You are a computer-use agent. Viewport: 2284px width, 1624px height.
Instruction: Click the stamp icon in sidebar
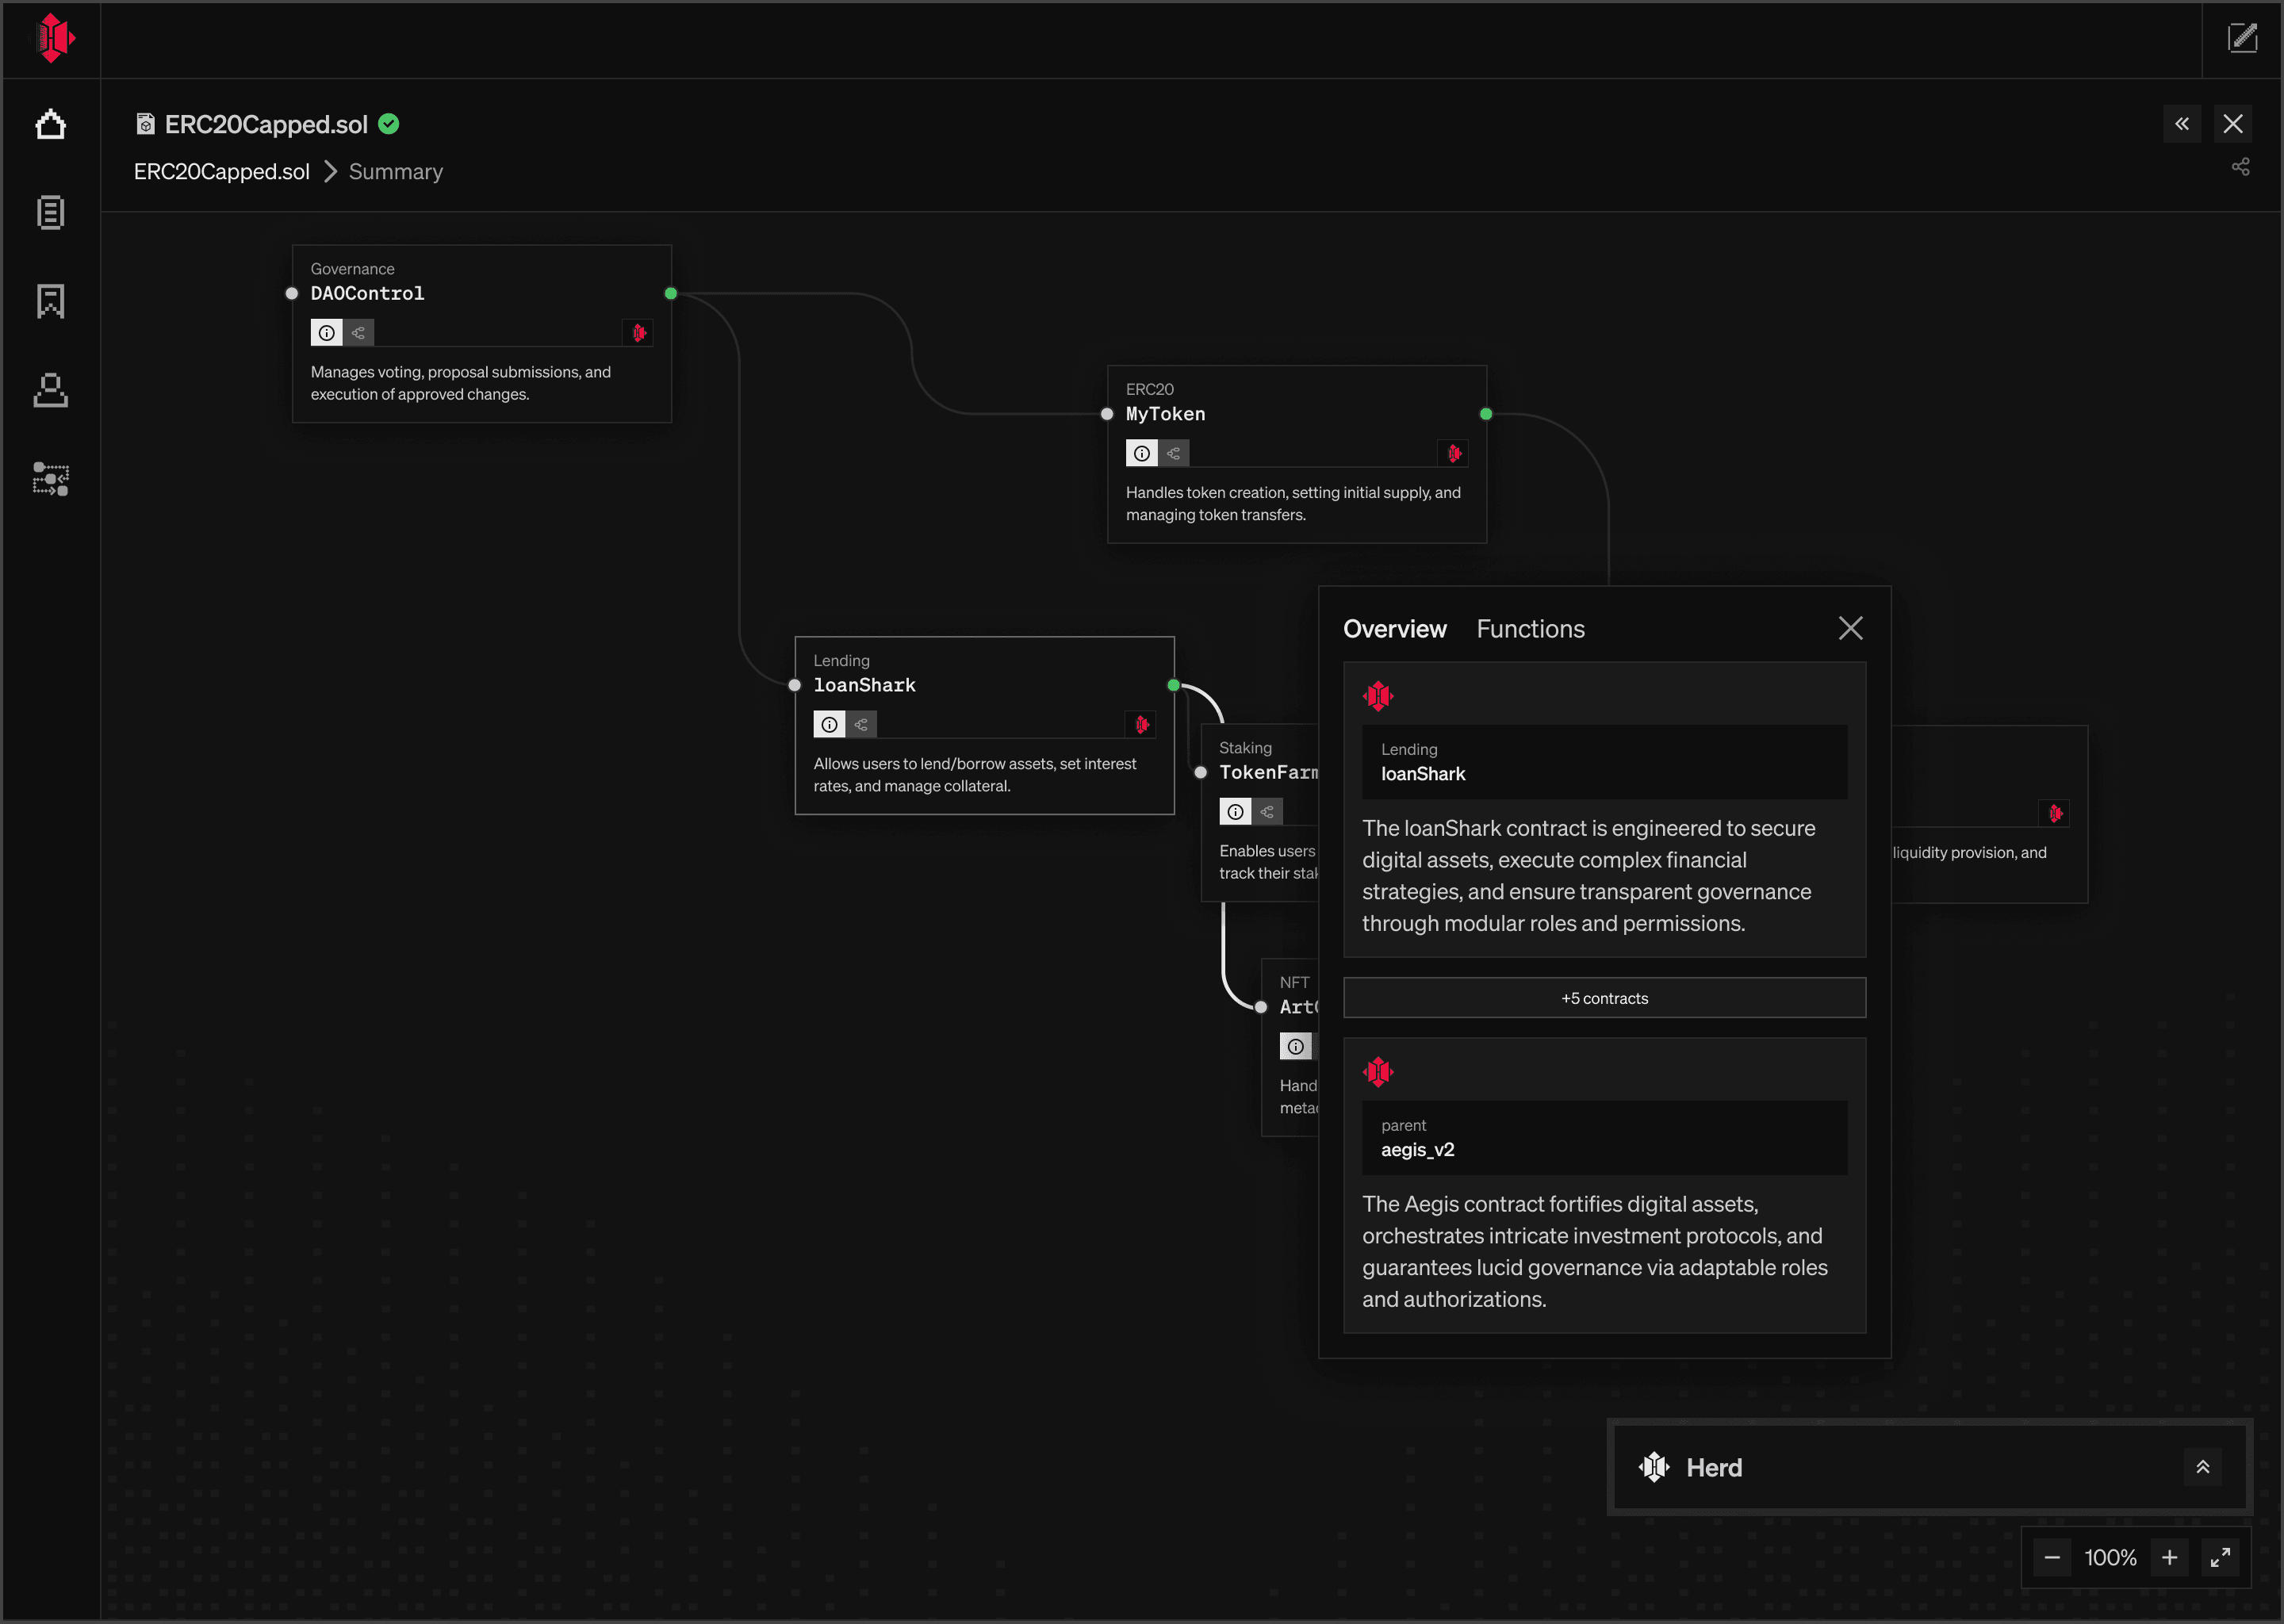[x=50, y=390]
